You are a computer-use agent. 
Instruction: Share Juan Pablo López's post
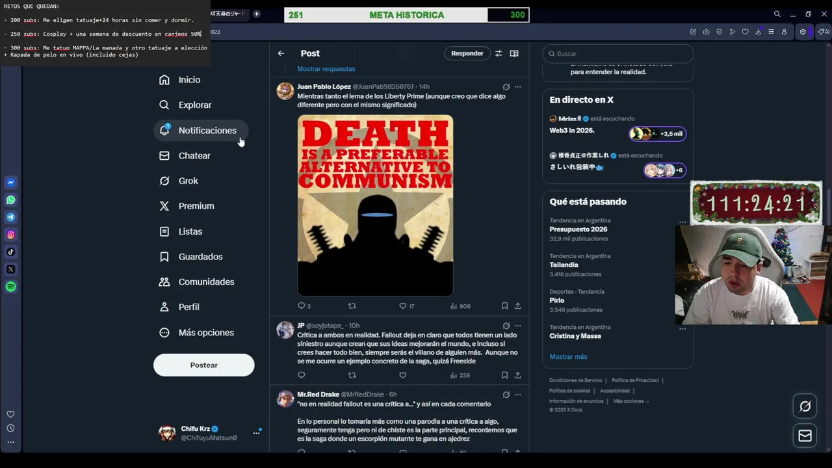tap(517, 306)
